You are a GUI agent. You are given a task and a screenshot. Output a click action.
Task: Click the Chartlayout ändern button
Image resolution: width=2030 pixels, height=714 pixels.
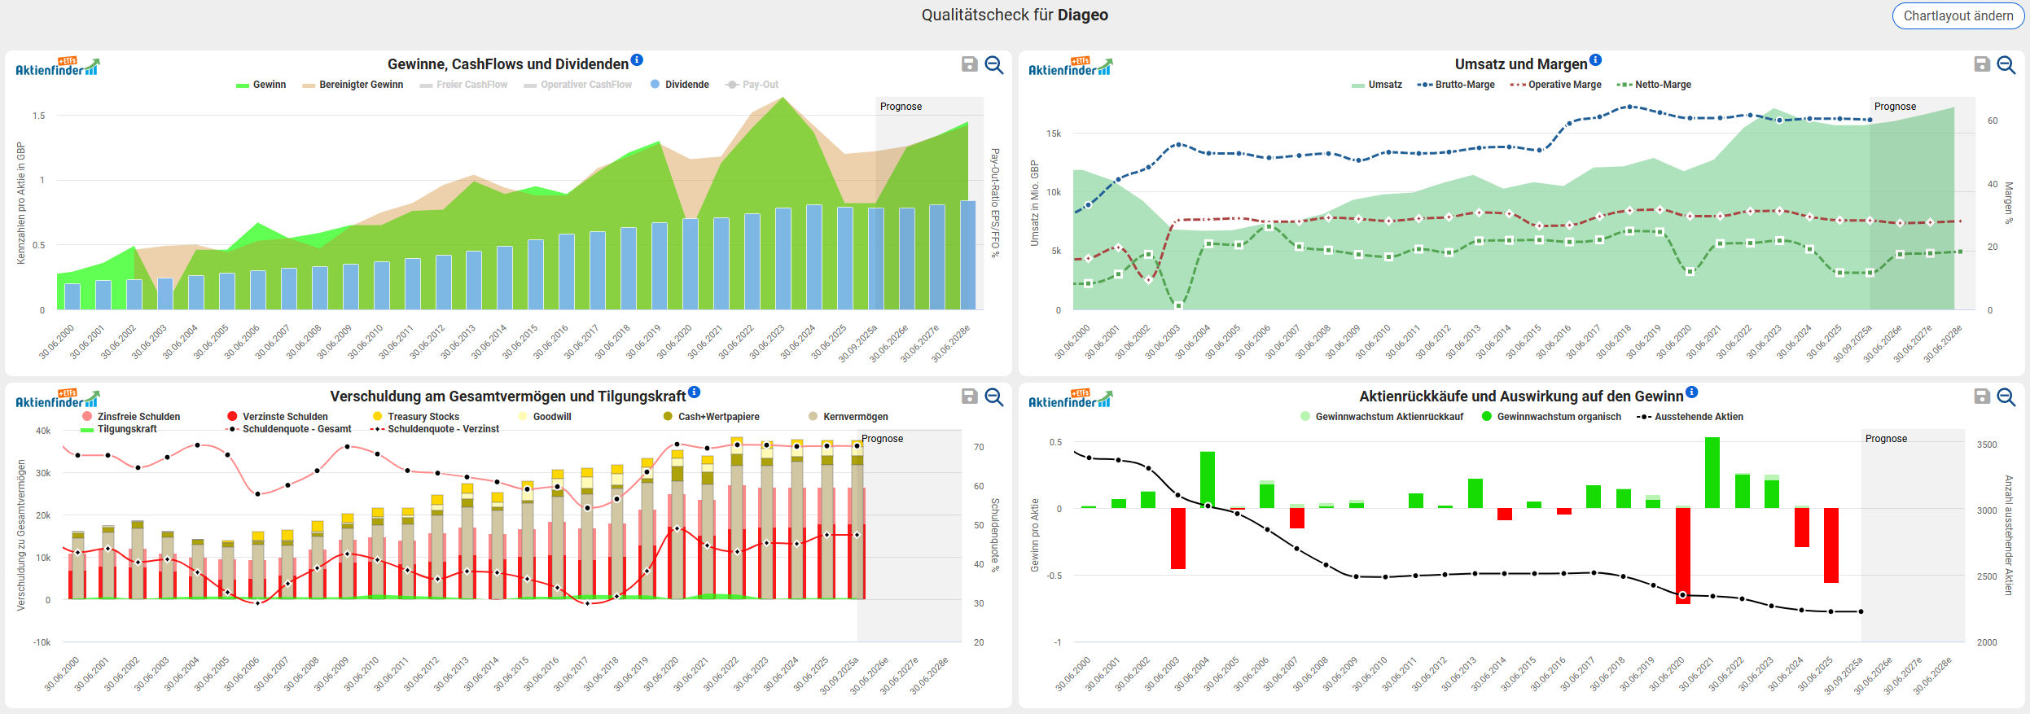[1958, 16]
